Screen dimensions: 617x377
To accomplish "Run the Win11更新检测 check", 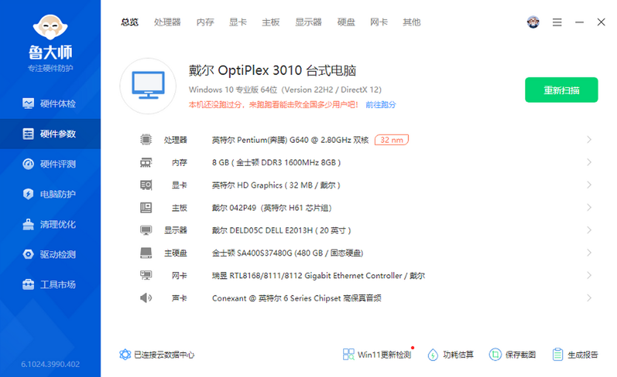I will point(377,354).
